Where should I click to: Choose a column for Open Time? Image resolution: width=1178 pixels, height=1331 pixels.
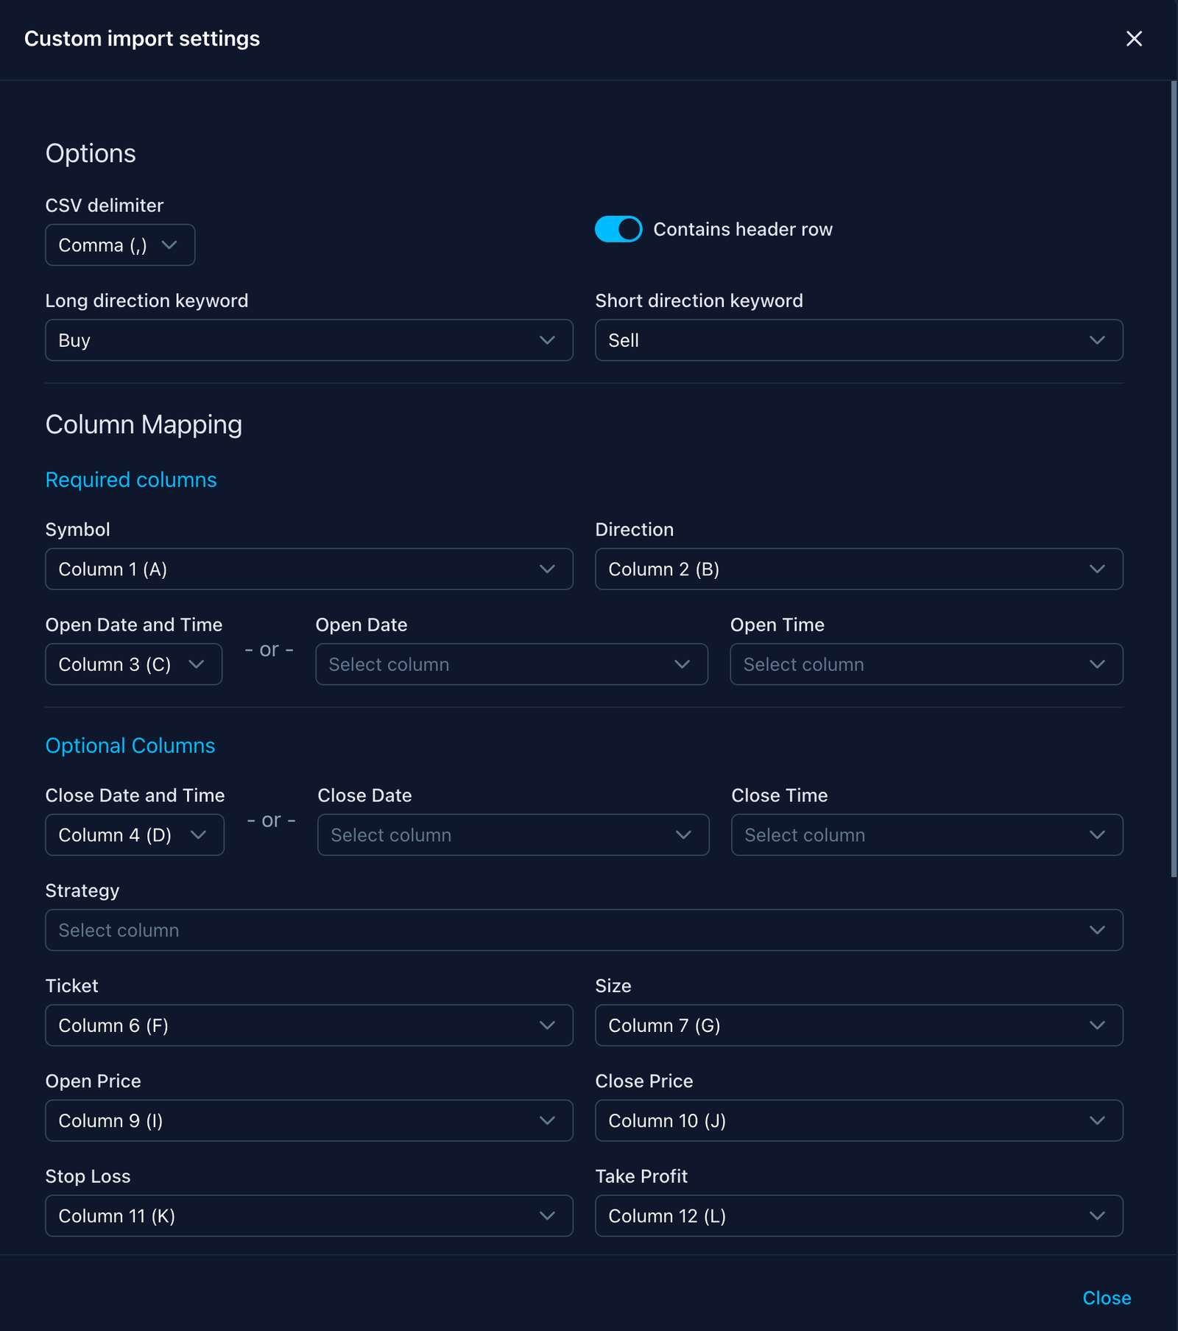pos(925,664)
